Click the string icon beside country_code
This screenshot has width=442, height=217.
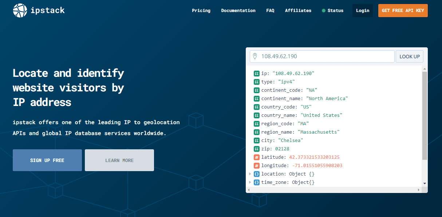(257, 107)
